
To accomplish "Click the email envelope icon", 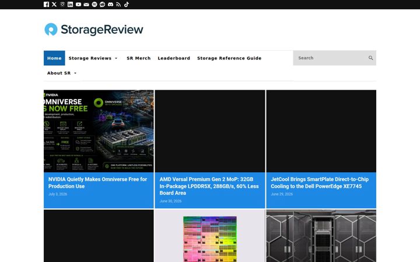I will pos(86,4).
